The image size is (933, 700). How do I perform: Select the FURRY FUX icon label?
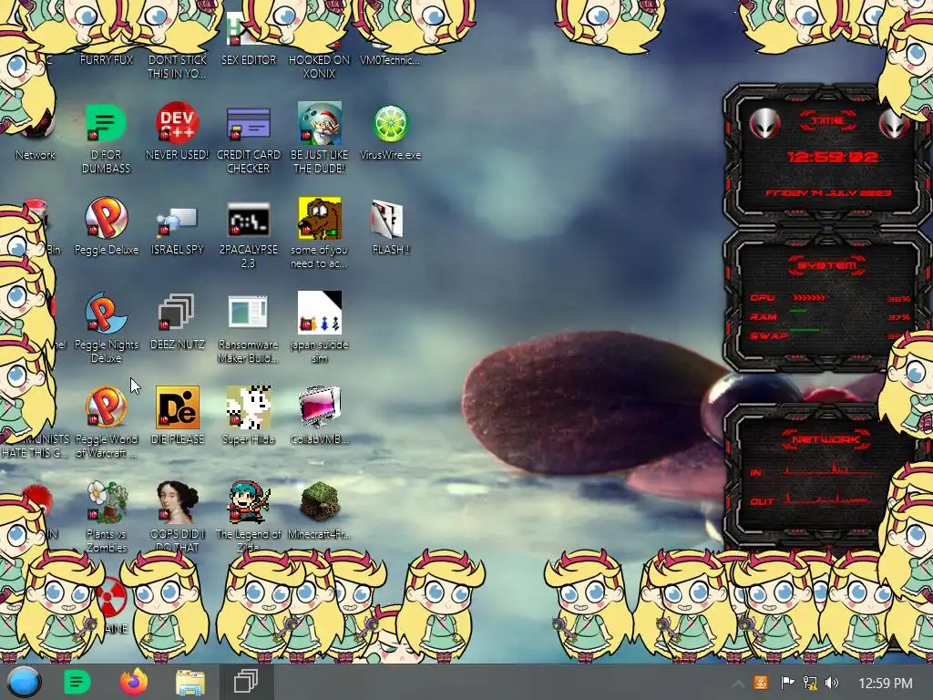pos(107,60)
